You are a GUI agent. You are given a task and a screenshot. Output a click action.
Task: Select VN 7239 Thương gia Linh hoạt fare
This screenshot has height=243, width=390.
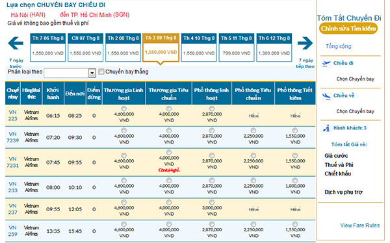coord(123,131)
